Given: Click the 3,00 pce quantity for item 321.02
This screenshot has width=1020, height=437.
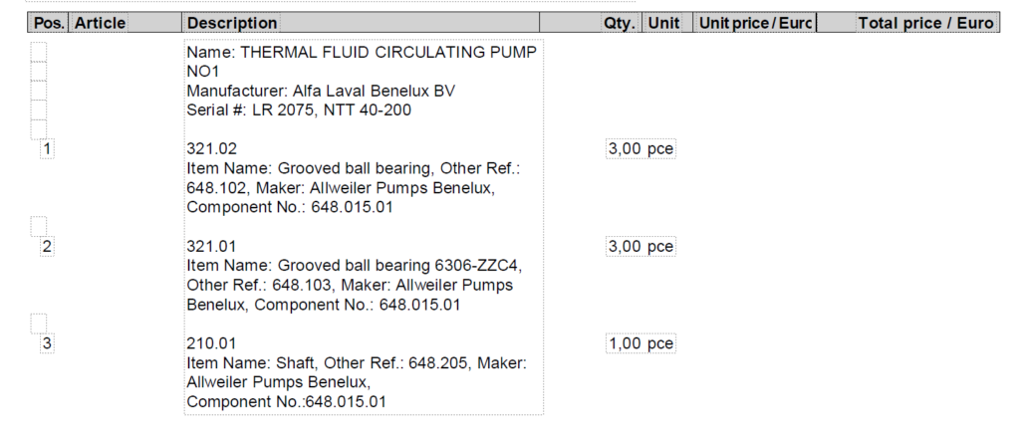Looking at the screenshot, I should click(x=640, y=149).
